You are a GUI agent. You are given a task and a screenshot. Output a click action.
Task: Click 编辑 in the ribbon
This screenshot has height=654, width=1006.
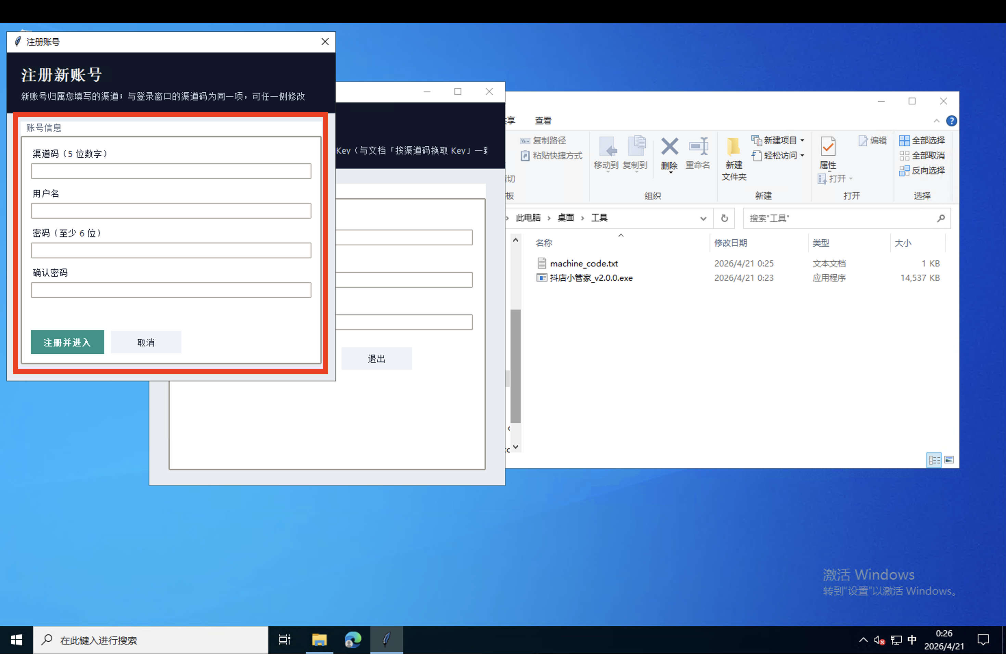[x=873, y=140]
